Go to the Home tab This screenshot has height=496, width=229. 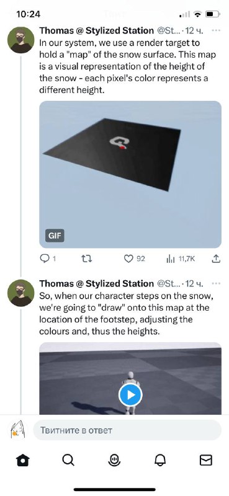(x=23, y=460)
